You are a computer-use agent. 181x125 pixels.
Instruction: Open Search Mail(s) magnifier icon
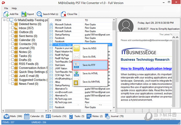[x=39, y=14]
